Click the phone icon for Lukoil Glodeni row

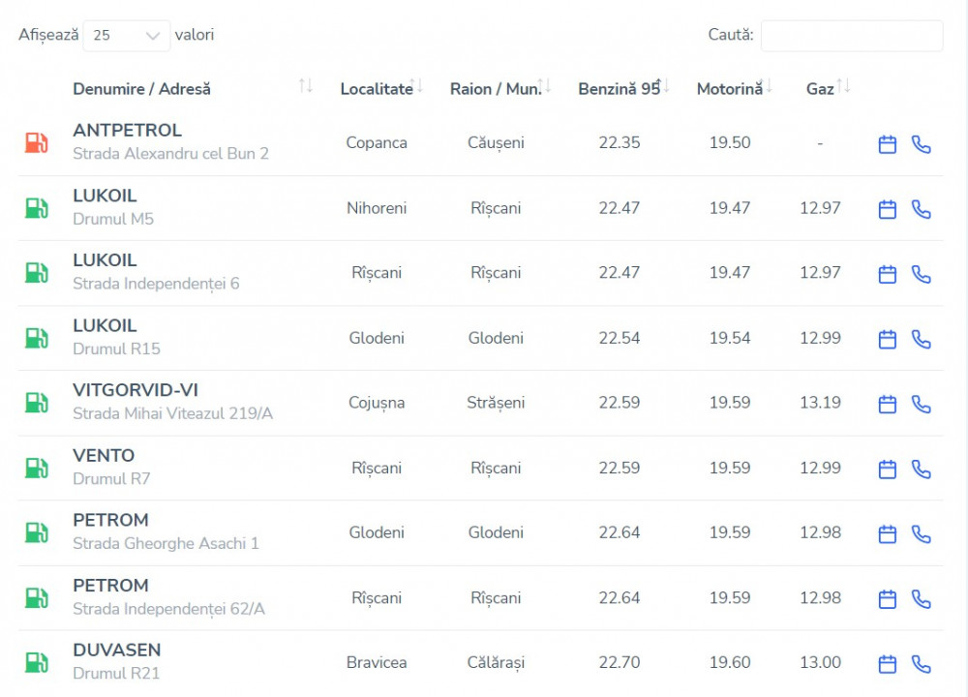coord(922,339)
